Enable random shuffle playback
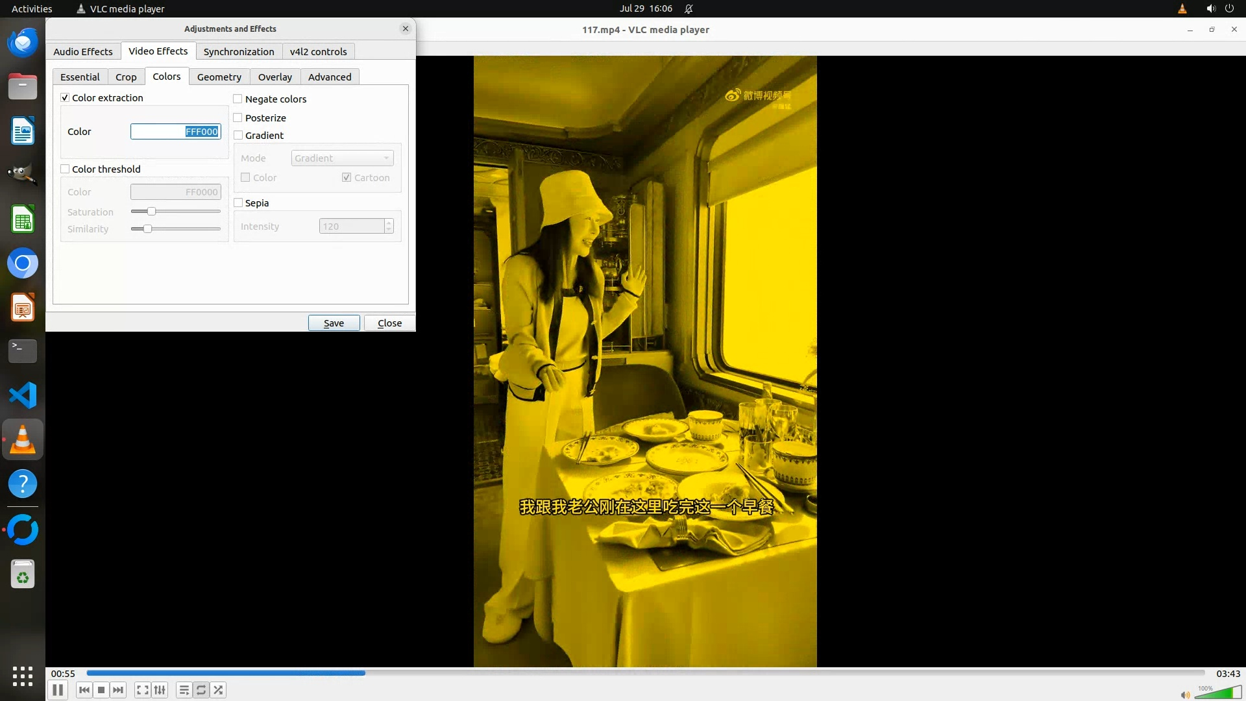Image resolution: width=1246 pixels, height=701 pixels. coord(219,690)
